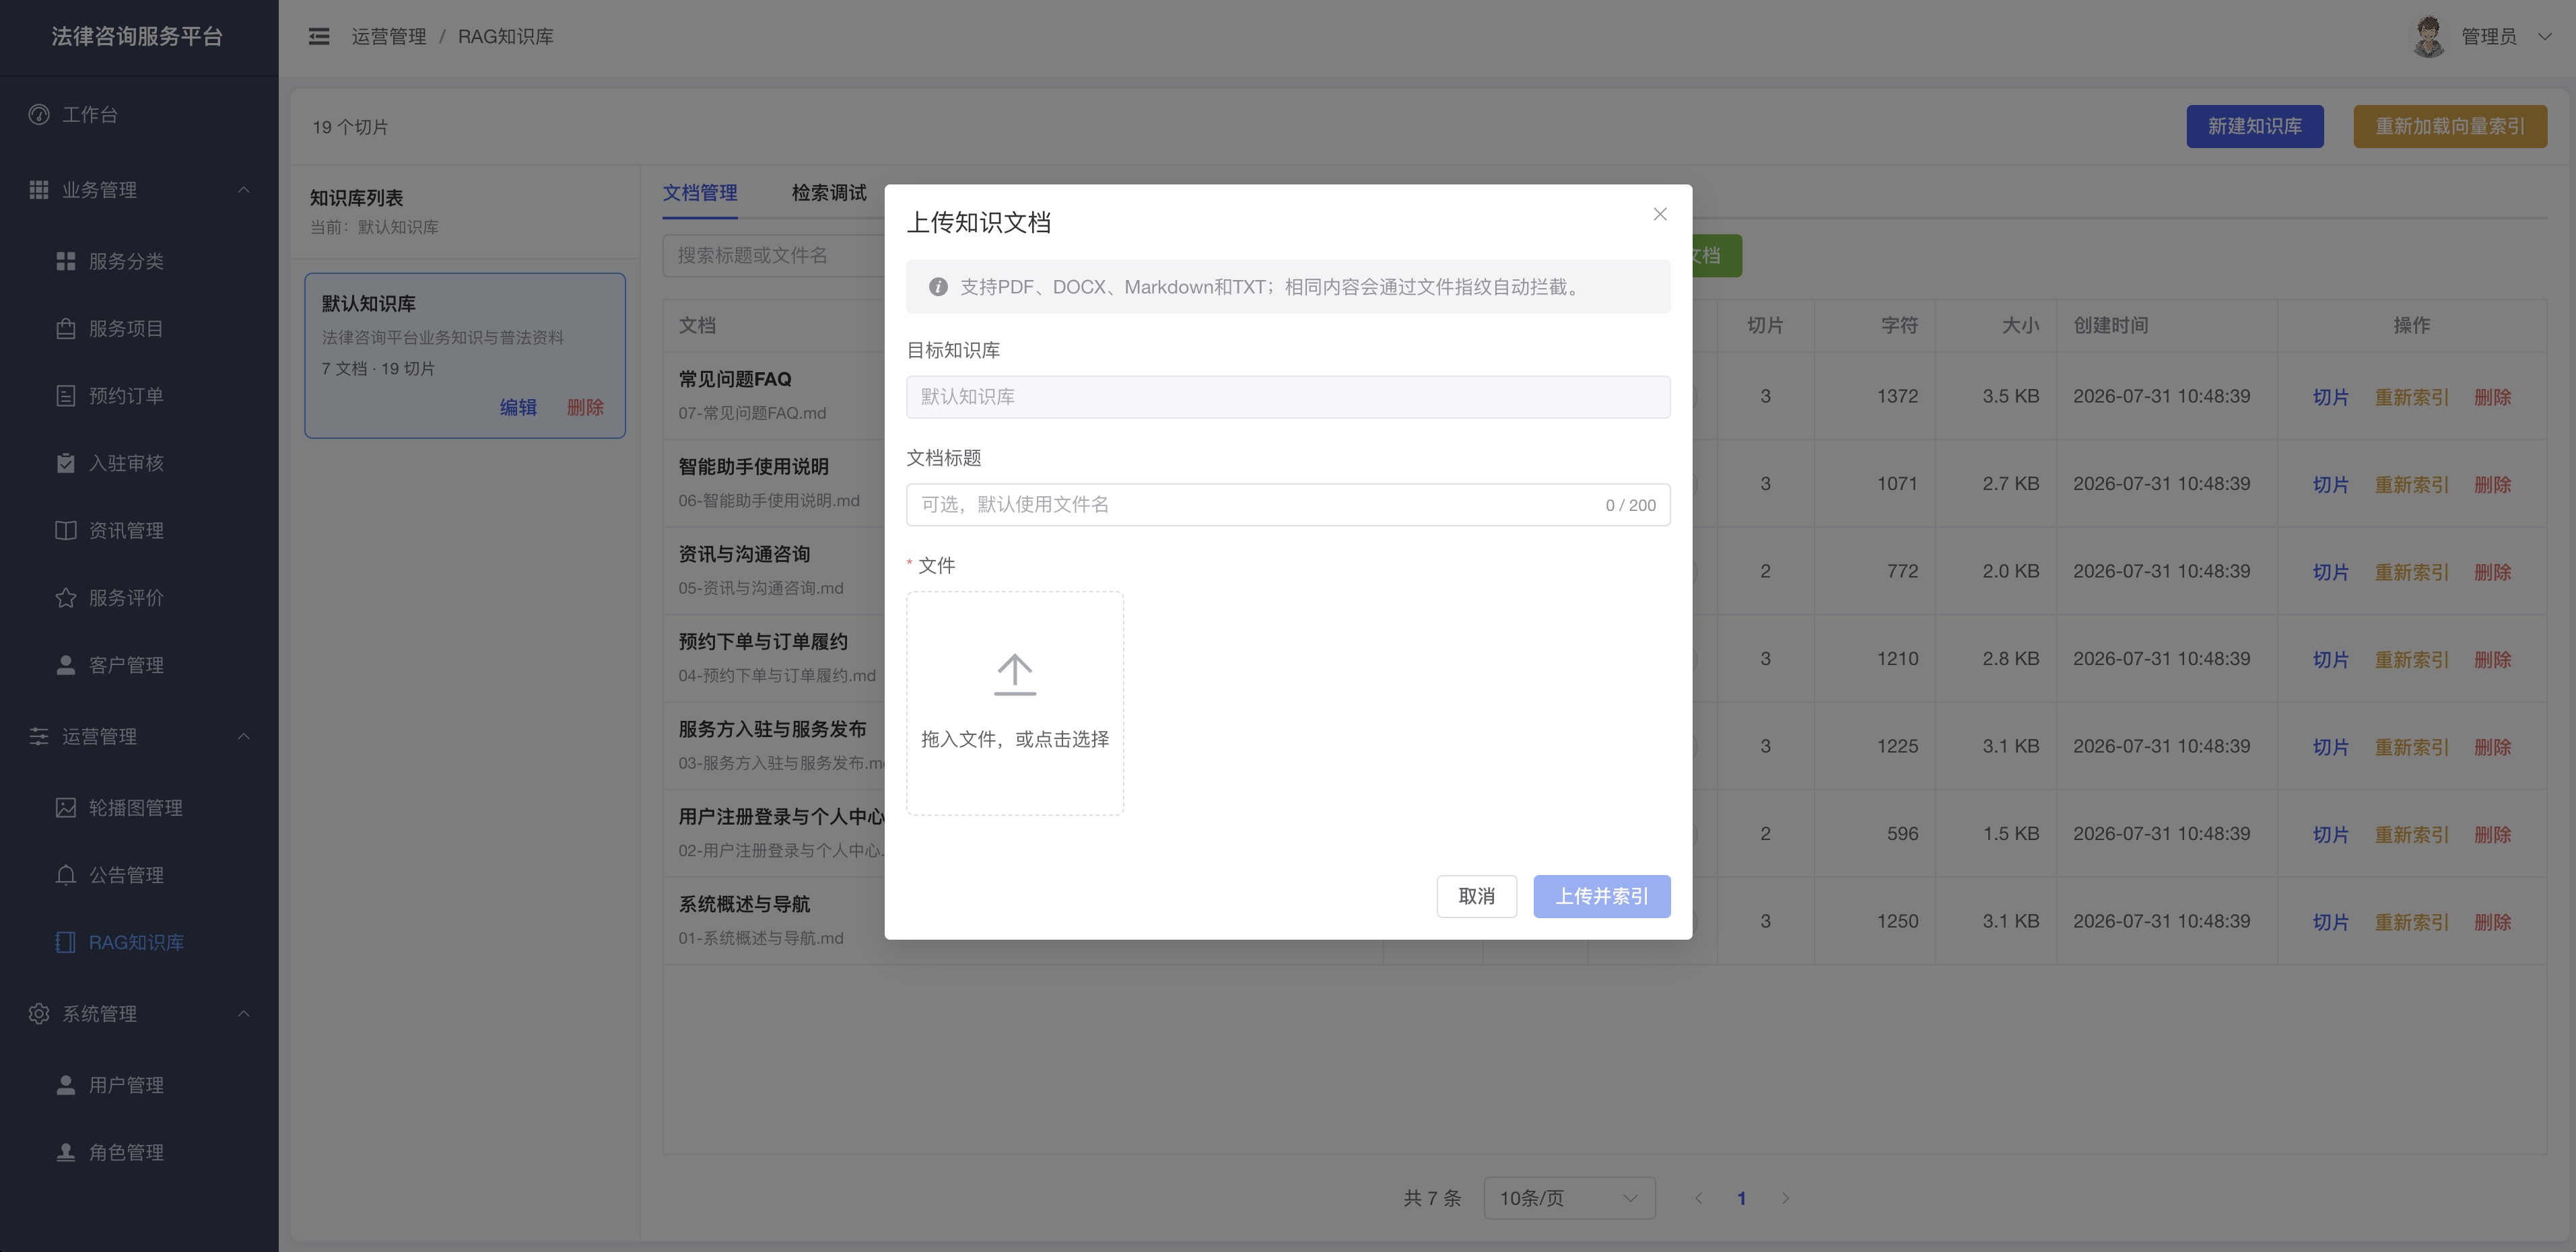
Task: Go to the previous page arrow
Action: click(x=1698, y=1198)
